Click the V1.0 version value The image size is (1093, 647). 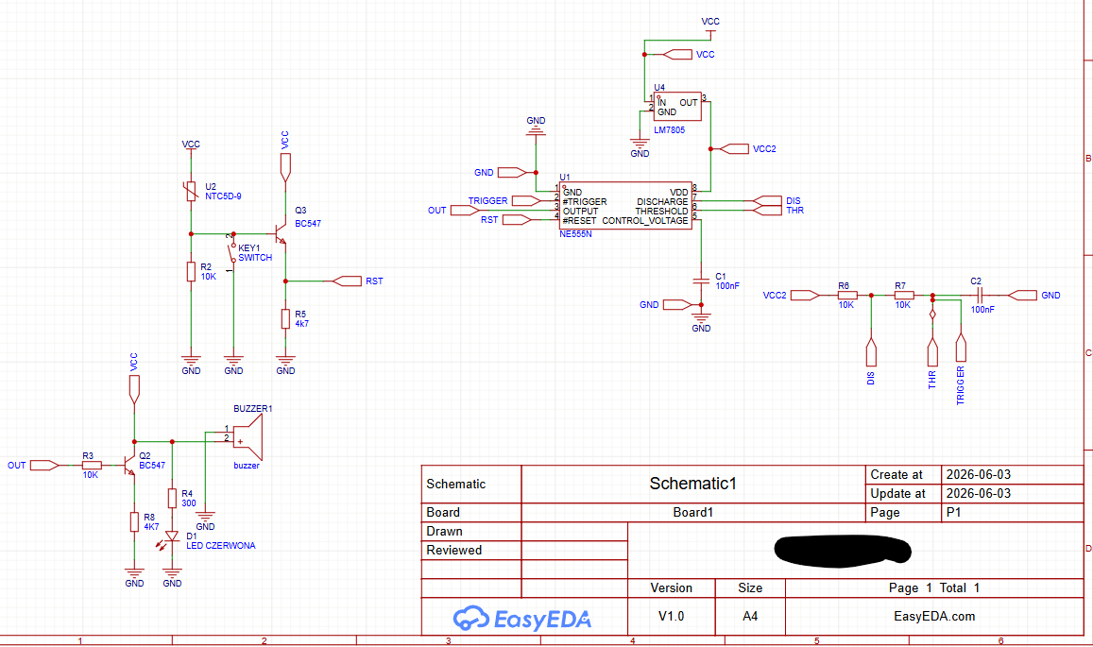672,617
